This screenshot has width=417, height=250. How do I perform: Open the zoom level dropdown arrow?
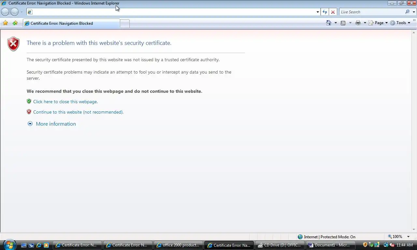[409, 237]
